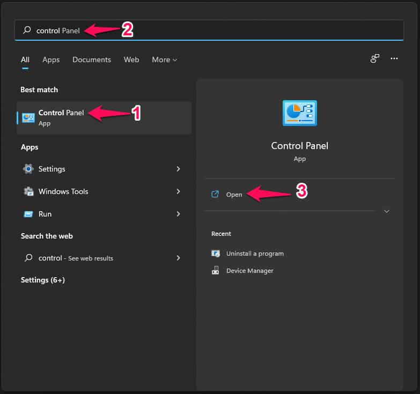
Task: Switch to the Documents filter tab
Action: click(92, 60)
